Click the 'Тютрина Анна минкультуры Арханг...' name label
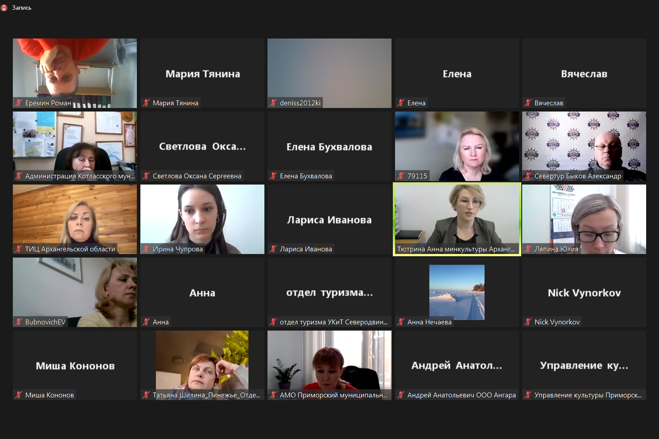659x439 pixels. [456, 249]
